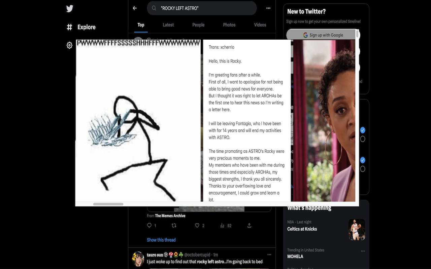Viewport: 431px width, 269px height.
Task: Share the Memes Archive tweet
Action: [x=249, y=226]
